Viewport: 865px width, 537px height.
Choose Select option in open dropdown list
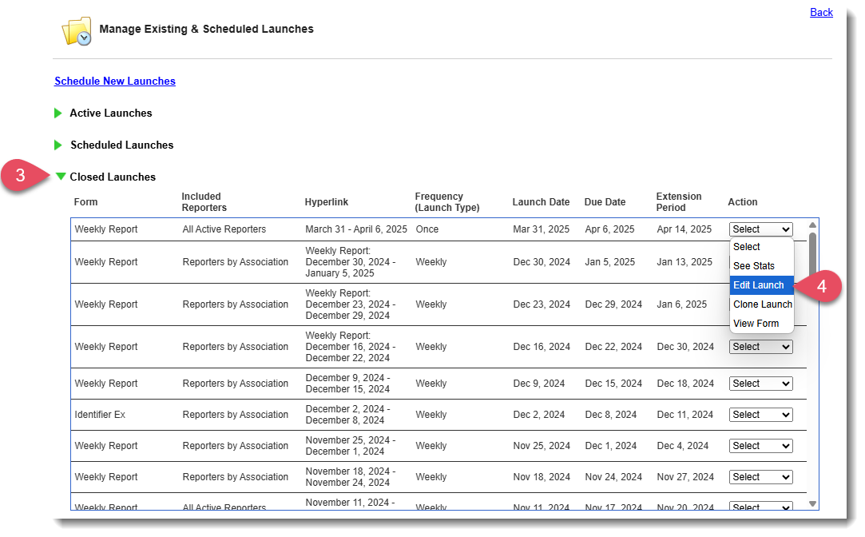pyautogui.click(x=761, y=247)
